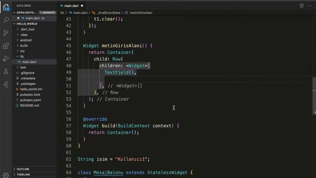Open Manage gear settings

pos(6,175)
